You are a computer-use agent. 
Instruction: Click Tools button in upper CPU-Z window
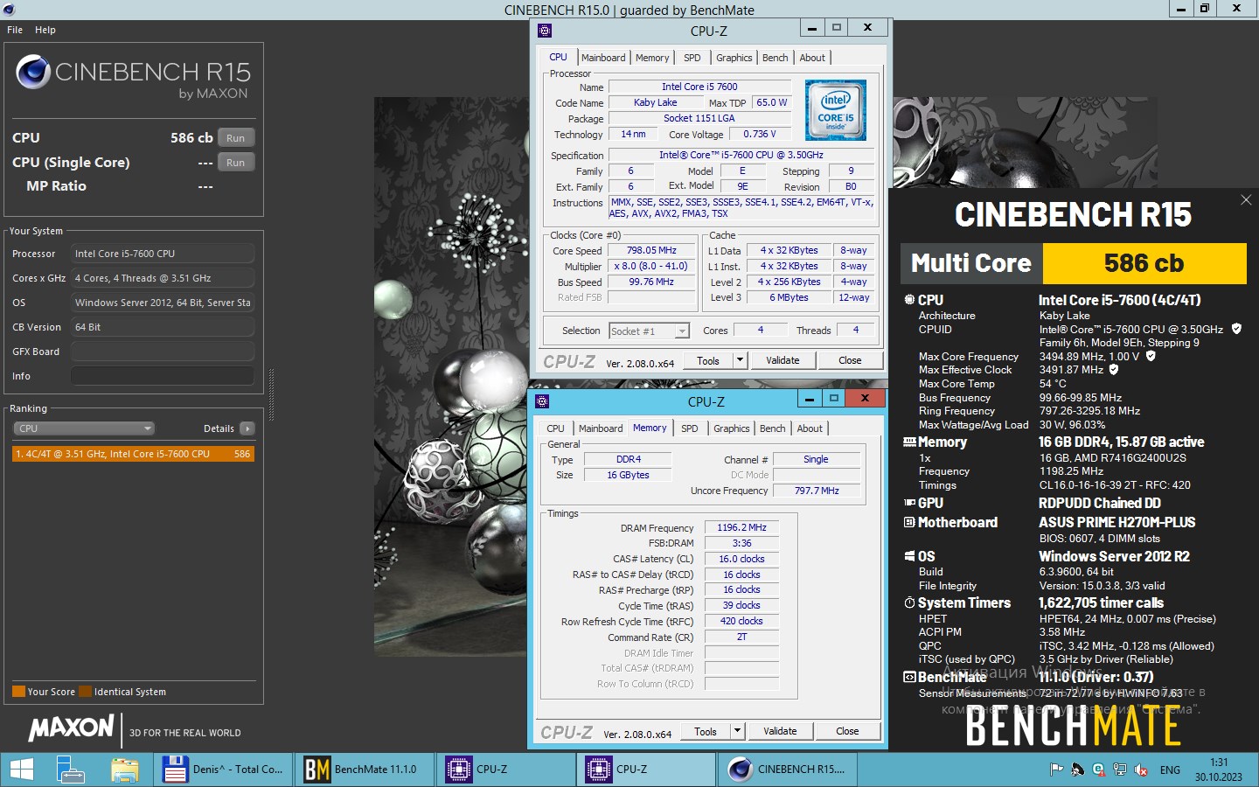point(708,360)
